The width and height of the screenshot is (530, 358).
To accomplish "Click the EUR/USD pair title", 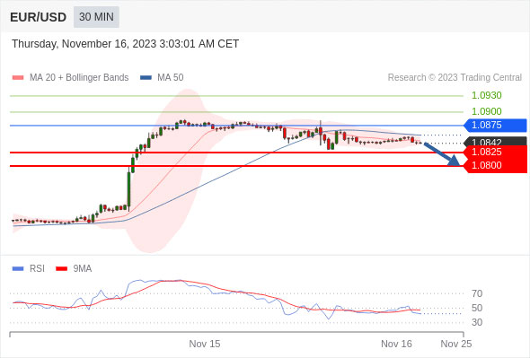I will point(39,17).
